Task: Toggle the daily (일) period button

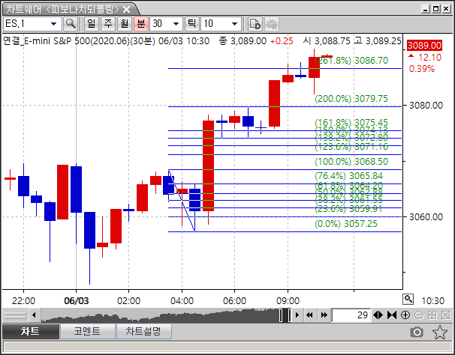Action: (90, 24)
